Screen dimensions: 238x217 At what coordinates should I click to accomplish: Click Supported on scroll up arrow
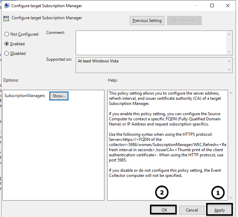click(x=229, y=61)
